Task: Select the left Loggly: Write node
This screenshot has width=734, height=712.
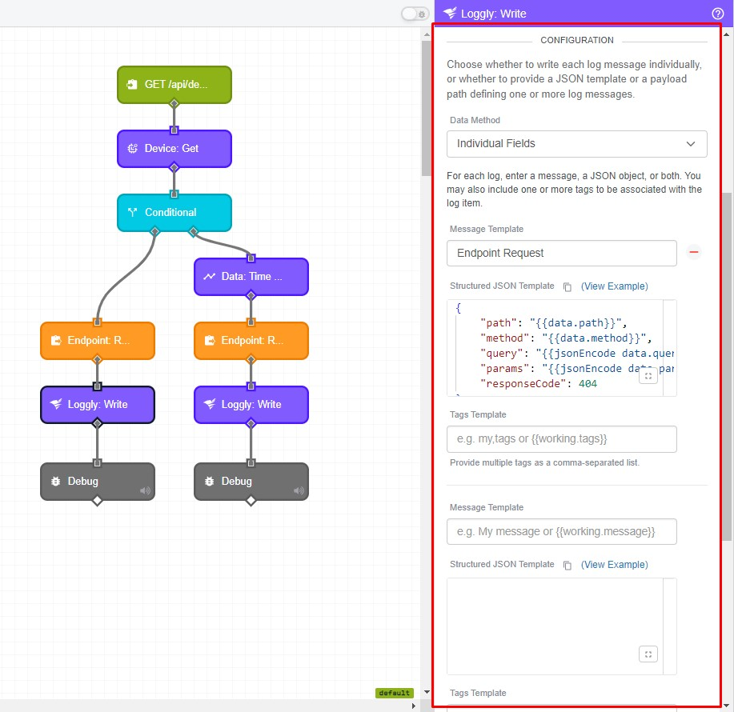Action: 98,405
